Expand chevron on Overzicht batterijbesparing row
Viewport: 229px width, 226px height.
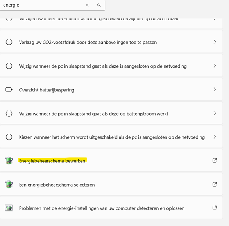(x=215, y=89)
